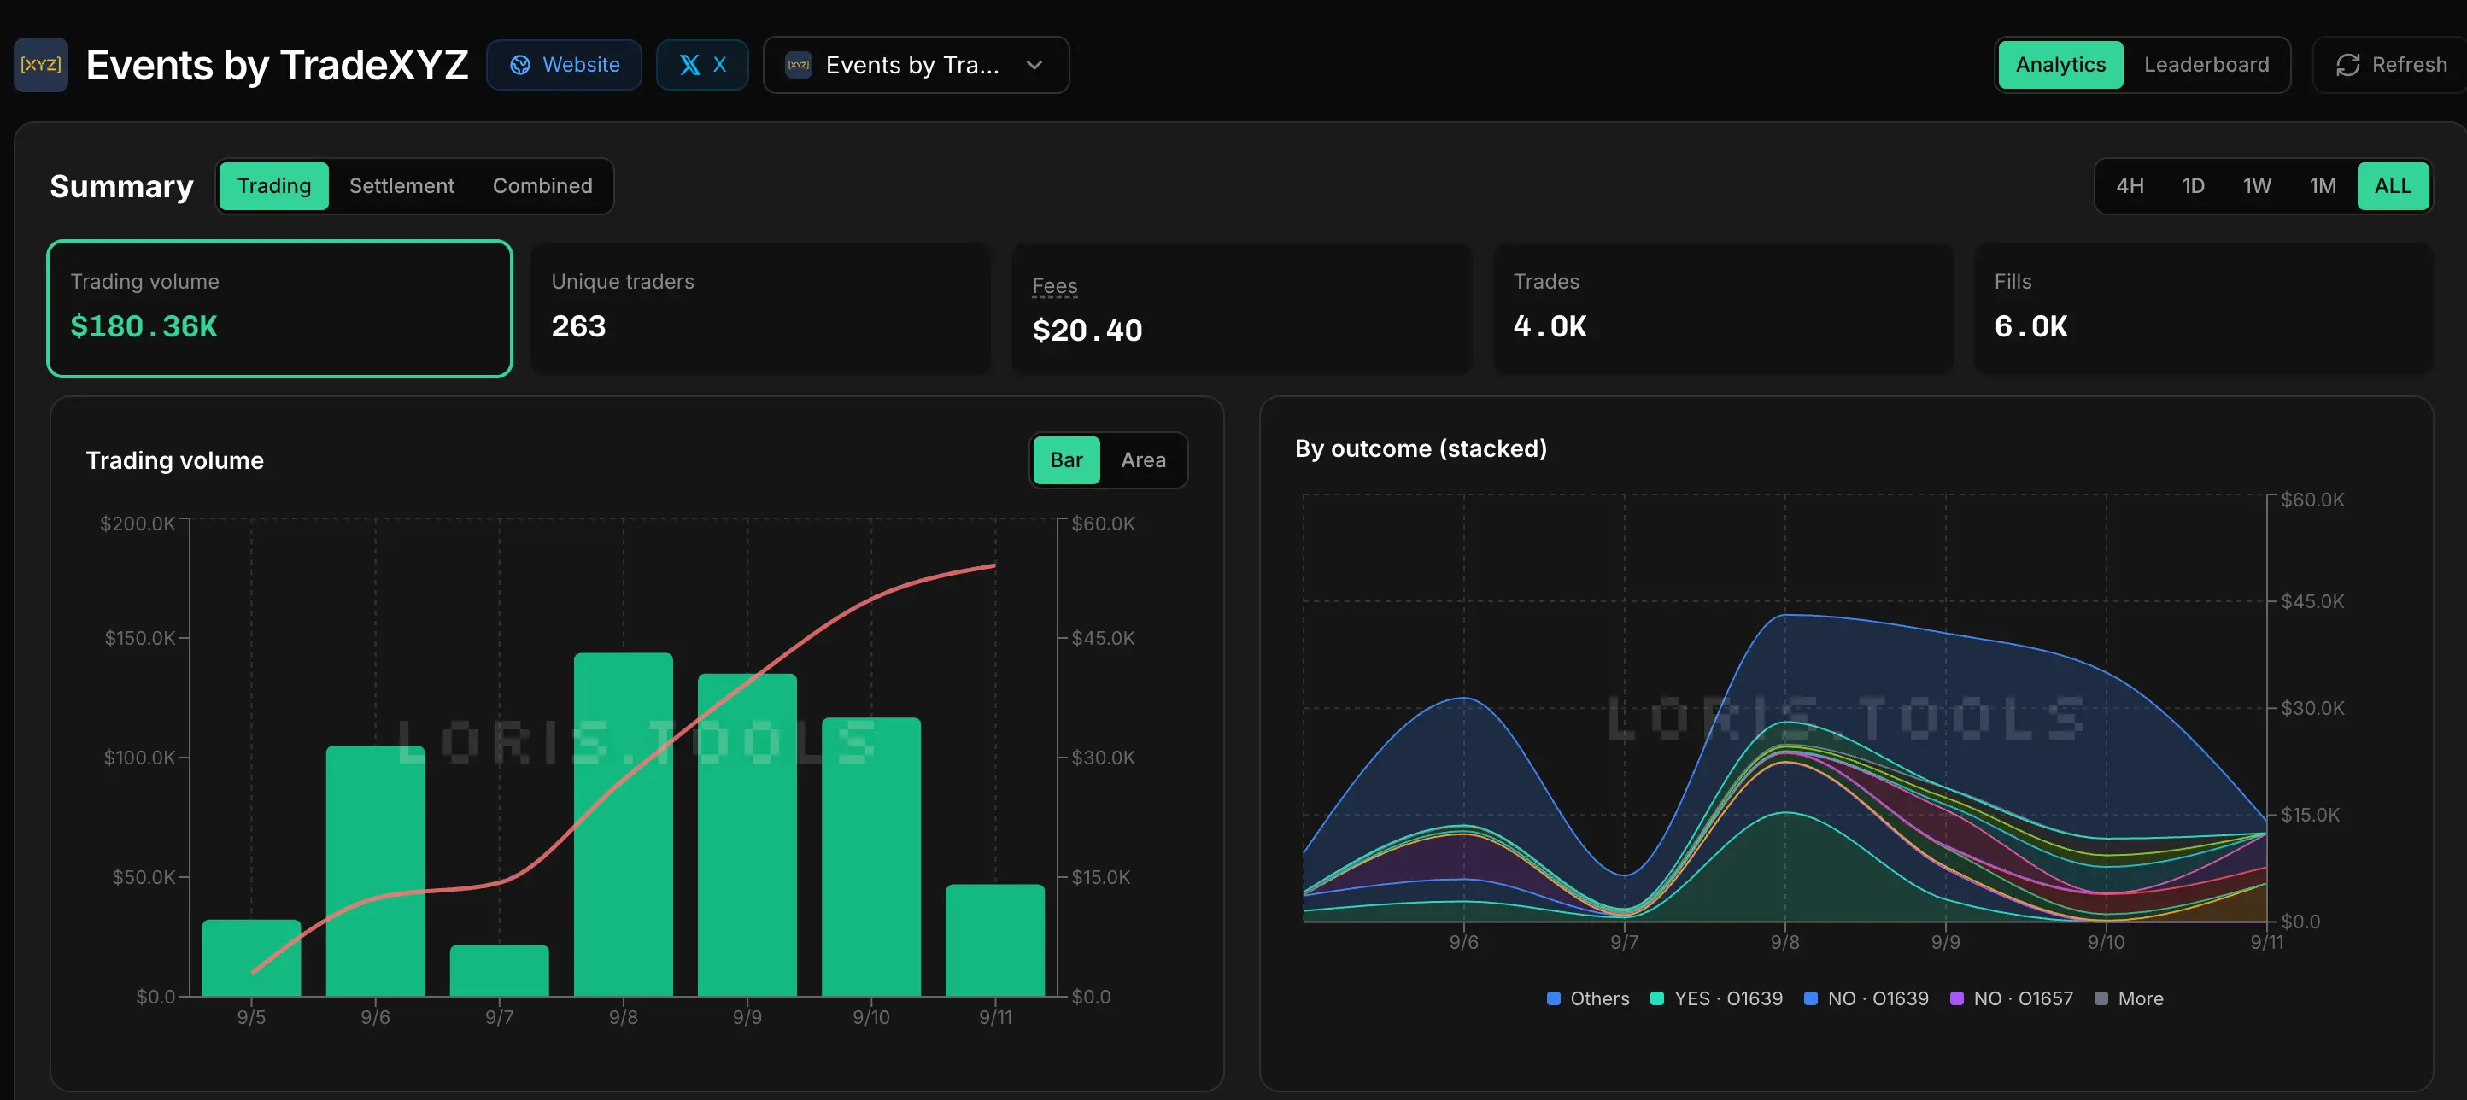Click the 263 unique traders value
The width and height of the screenshot is (2467, 1100).
(x=578, y=326)
